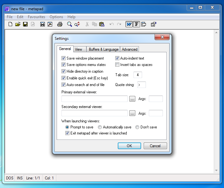Save using the floppy disk icon

tap(25, 24)
